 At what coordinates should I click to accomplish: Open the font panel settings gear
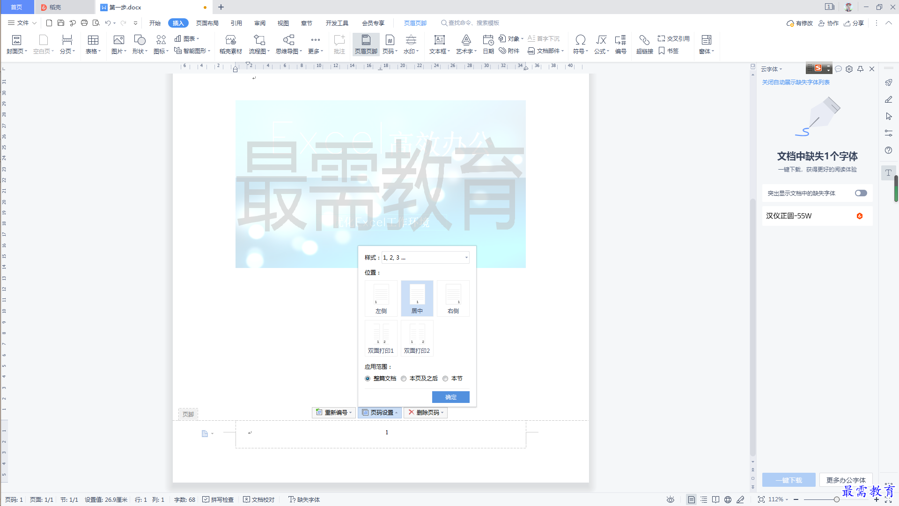tap(849, 69)
